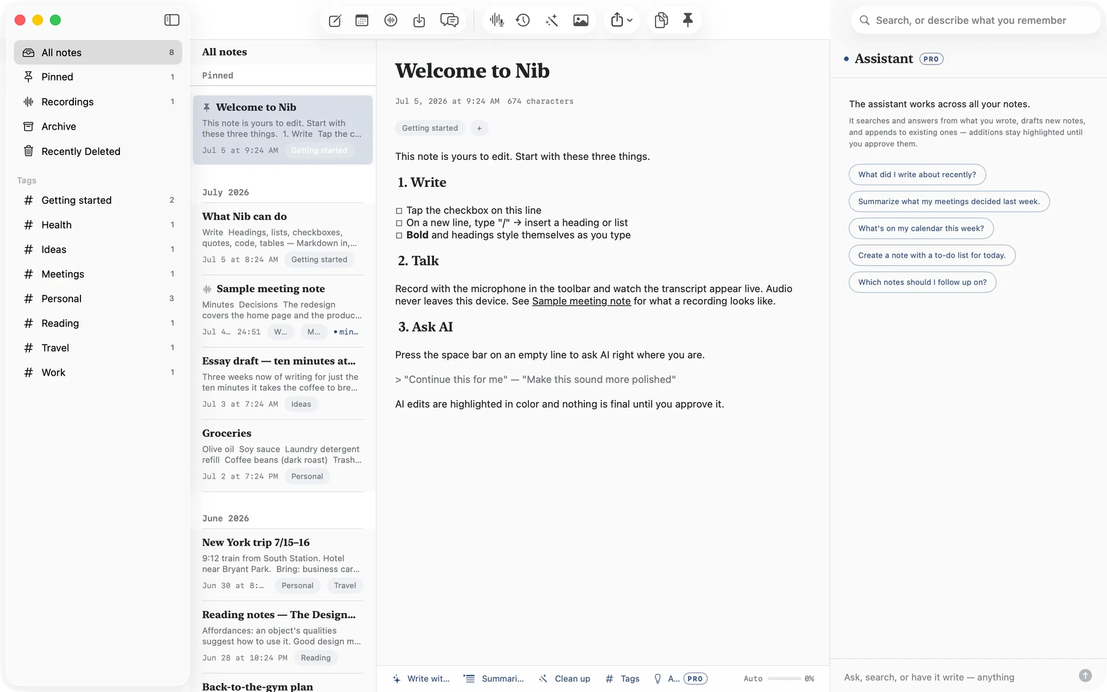This screenshot has height=692, width=1107.
Task: Click the share icon in the toolbar
Action: click(617, 20)
